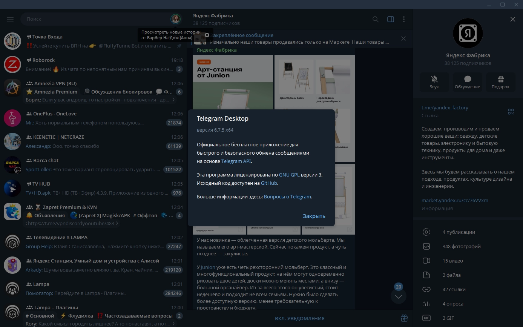Screen dimensions: 523x327
Task: Open the market.yandex.ru/cc/76VVxm link
Action: click(x=455, y=200)
